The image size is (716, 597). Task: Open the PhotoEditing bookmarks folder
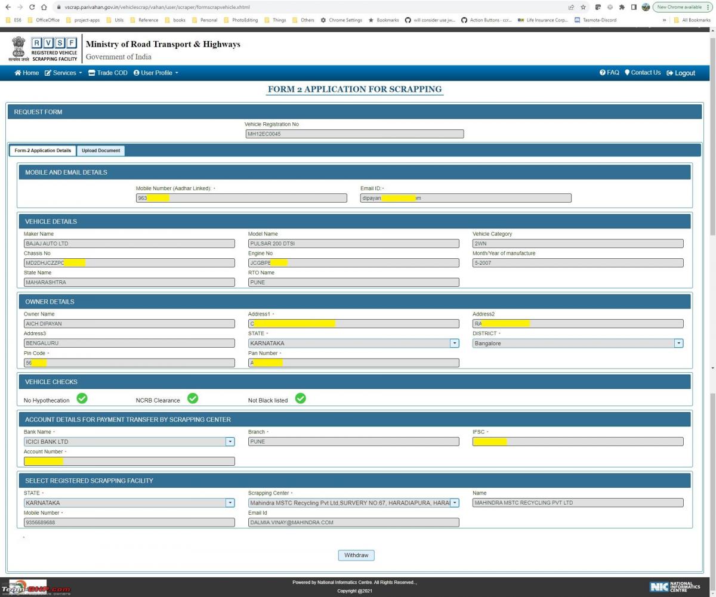(241, 20)
